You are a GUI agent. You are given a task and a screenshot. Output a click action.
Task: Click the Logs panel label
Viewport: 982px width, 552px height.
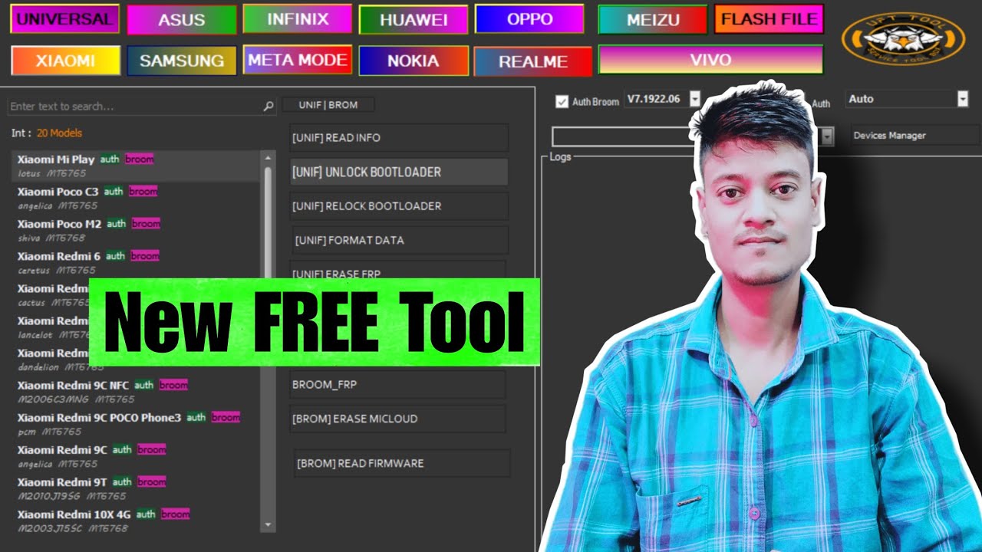(x=560, y=156)
